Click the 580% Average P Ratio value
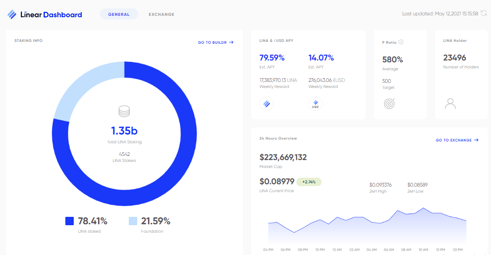The image size is (491, 255). coord(393,60)
